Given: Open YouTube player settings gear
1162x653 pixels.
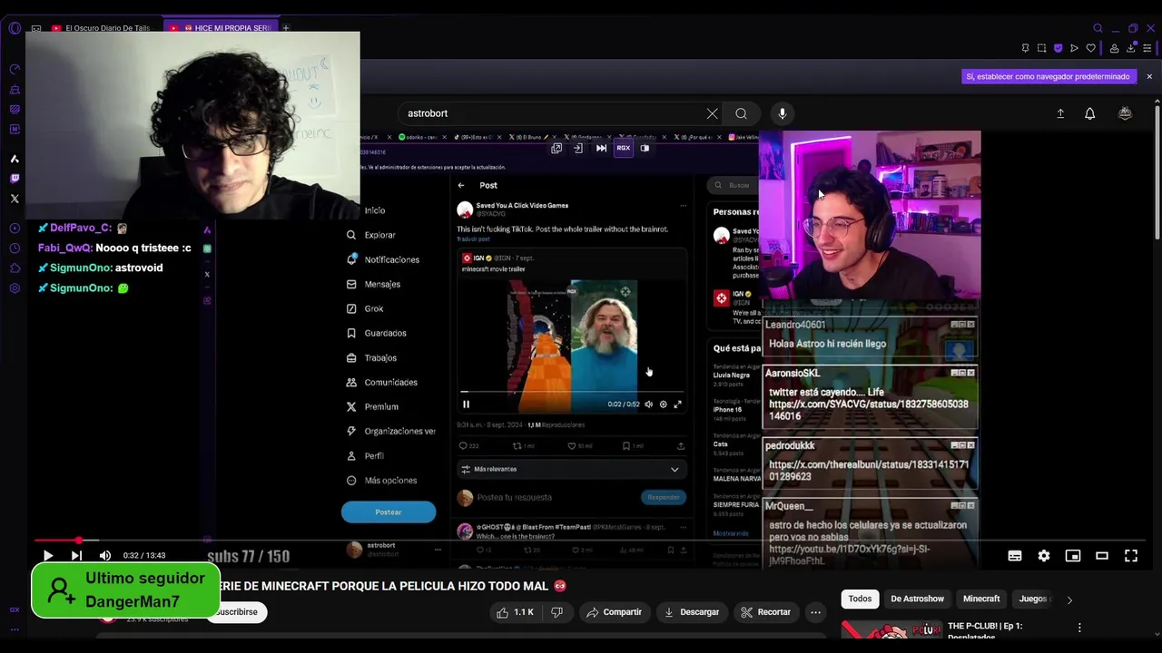Looking at the screenshot, I should pyautogui.click(x=1044, y=556).
